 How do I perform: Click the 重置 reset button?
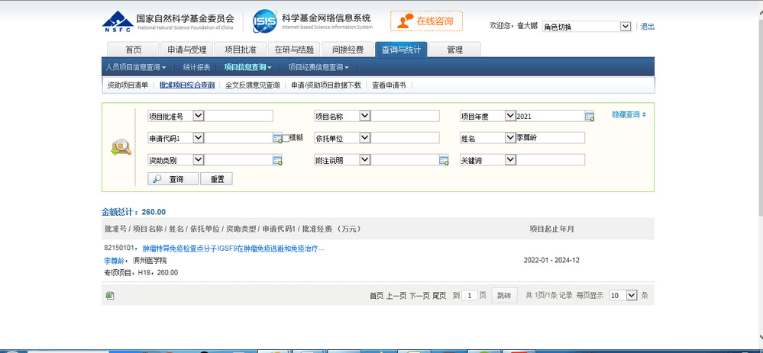[x=217, y=179]
